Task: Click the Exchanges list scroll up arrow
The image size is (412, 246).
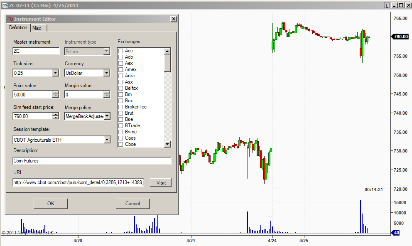Action: click(167, 51)
